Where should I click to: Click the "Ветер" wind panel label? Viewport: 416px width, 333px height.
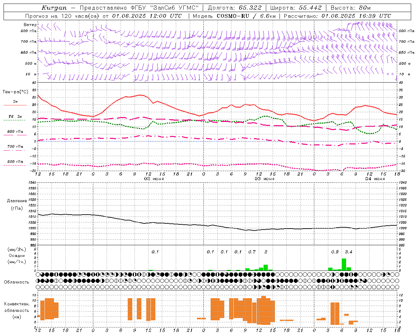[x=30, y=25]
